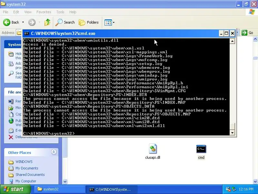Open Search in Explorer toolbar

tap(65, 22)
